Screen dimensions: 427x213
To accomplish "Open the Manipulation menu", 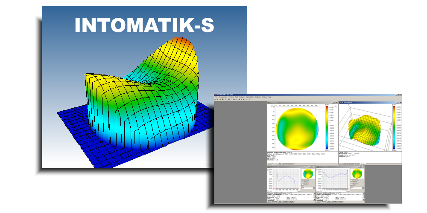I will [250, 97].
